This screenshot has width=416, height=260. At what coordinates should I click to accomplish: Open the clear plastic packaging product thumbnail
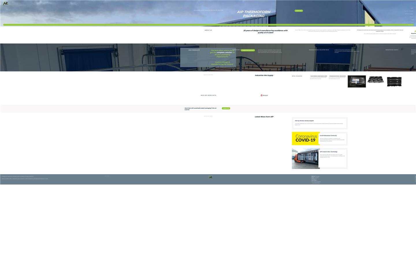coord(356,81)
